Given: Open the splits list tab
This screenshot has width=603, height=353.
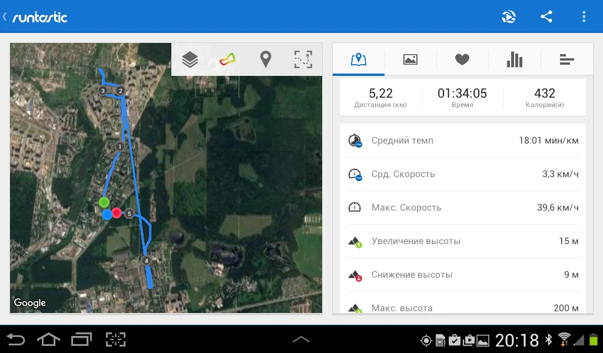Looking at the screenshot, I should tap(567, 59).
